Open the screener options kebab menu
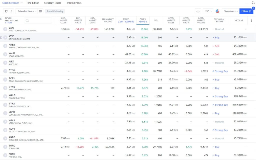256x160 pixels. click(11, 11)
